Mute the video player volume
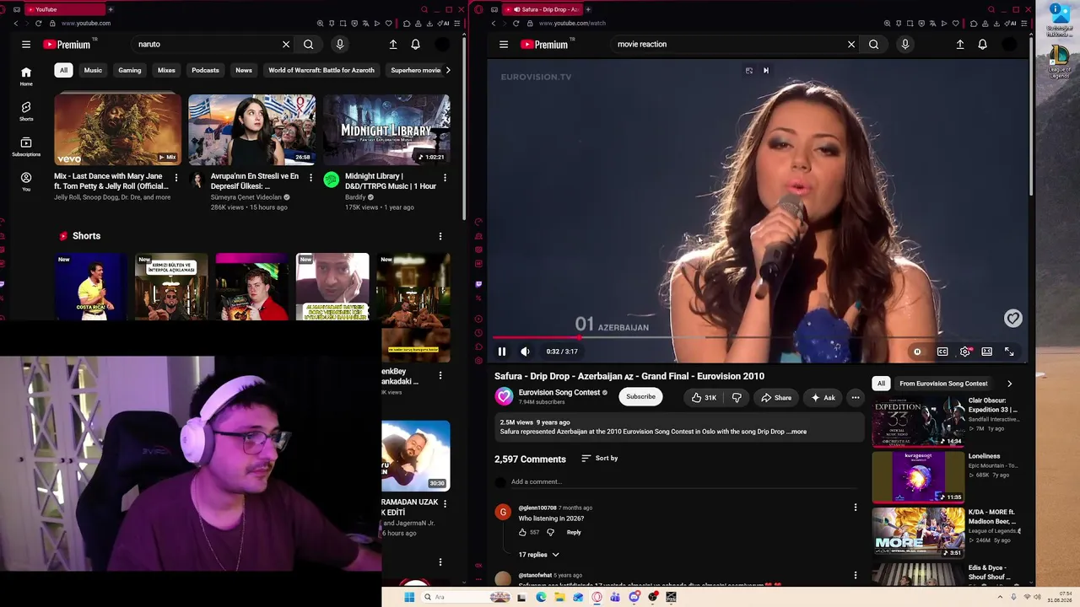Screen dimensions: 1080x607 pos(525,352)
